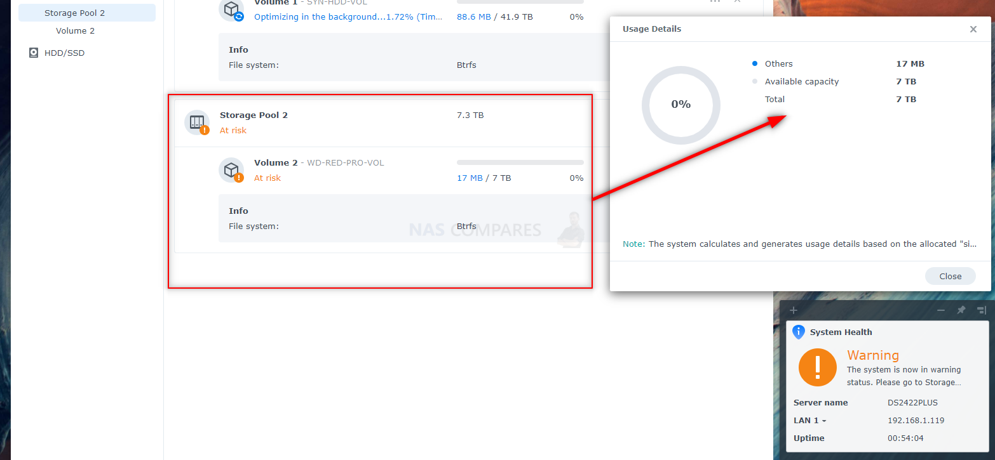Click the Total 7 TB row

pos(840,99)
